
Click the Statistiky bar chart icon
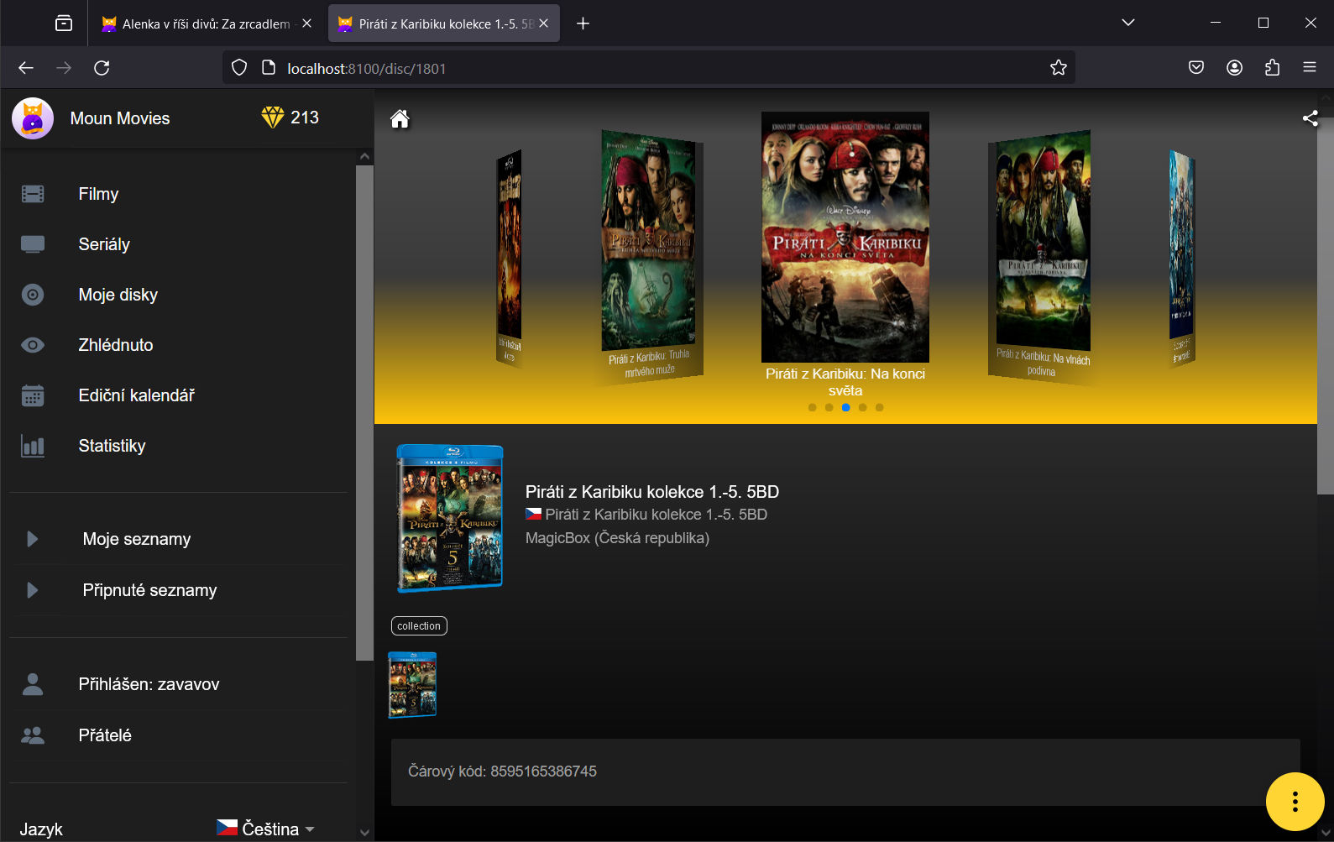[33, 446]
